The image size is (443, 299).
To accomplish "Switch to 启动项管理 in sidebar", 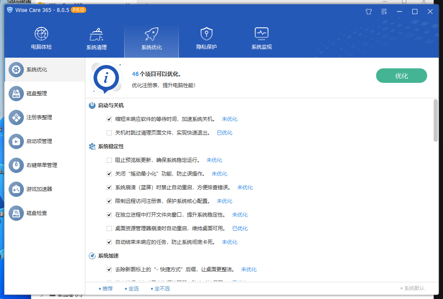I will pos(45,141).
